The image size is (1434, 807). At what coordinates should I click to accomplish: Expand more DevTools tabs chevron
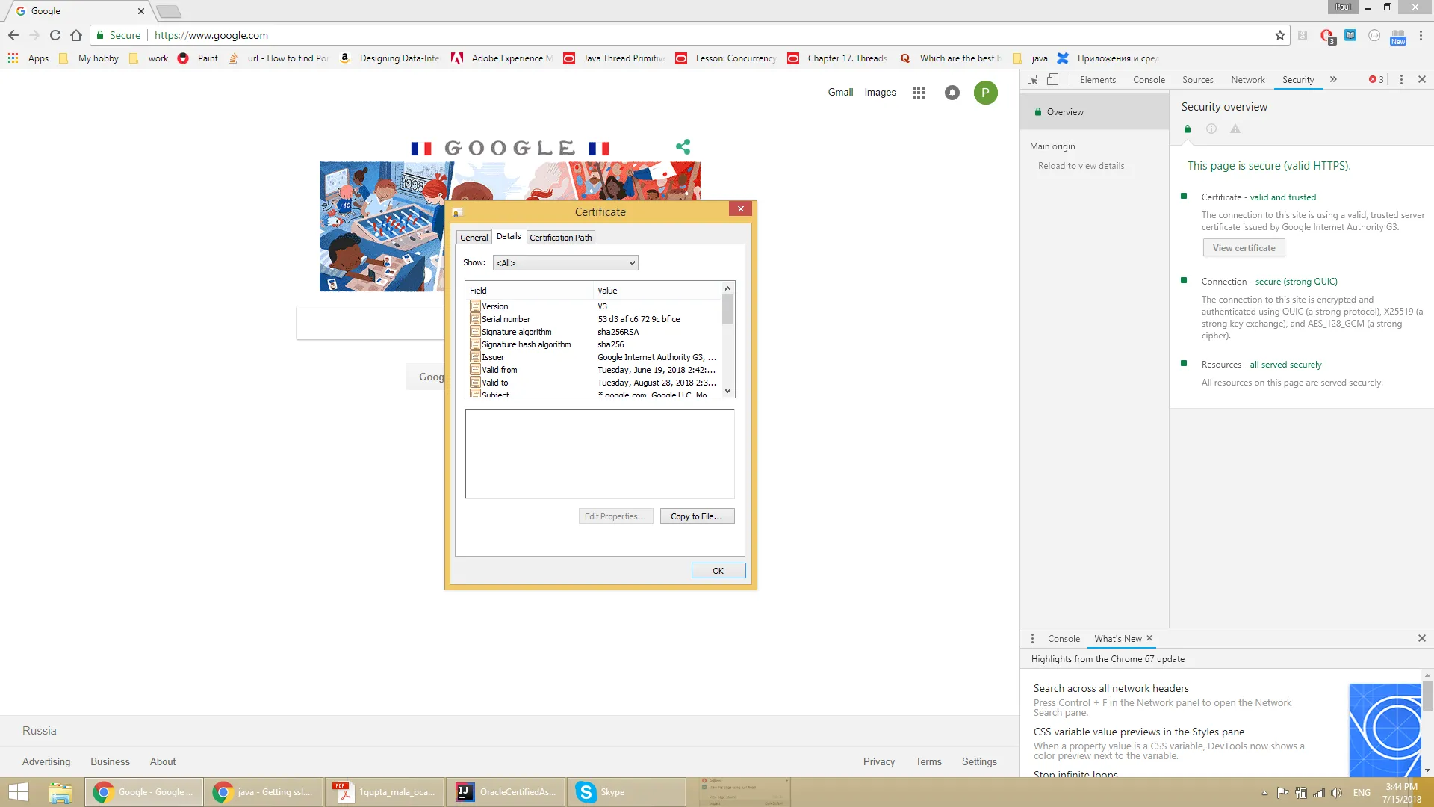[x=1333, y=79]
